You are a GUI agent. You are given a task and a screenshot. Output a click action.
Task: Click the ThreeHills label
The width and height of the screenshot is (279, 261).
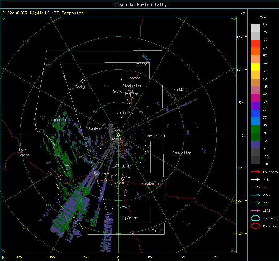pyautogui.click(x=156, y=136)
